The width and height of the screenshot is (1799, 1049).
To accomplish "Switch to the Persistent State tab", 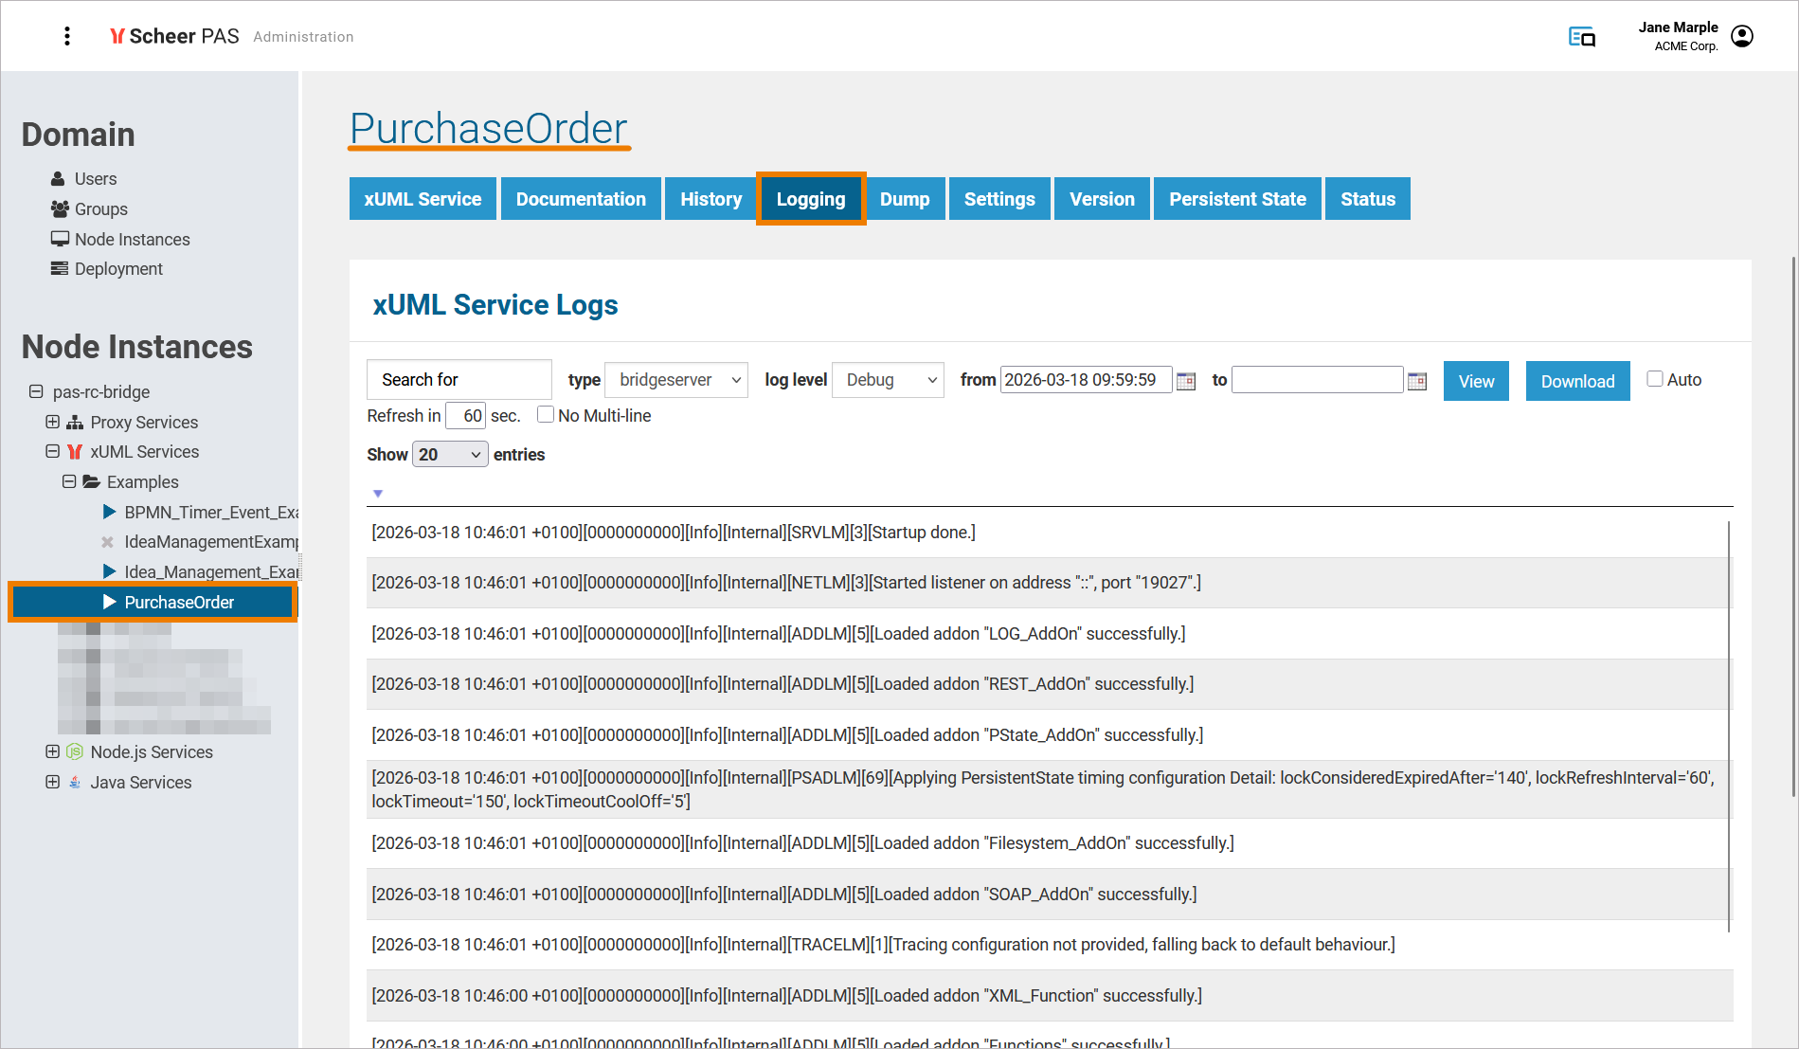I will (x=1236, y=199).
